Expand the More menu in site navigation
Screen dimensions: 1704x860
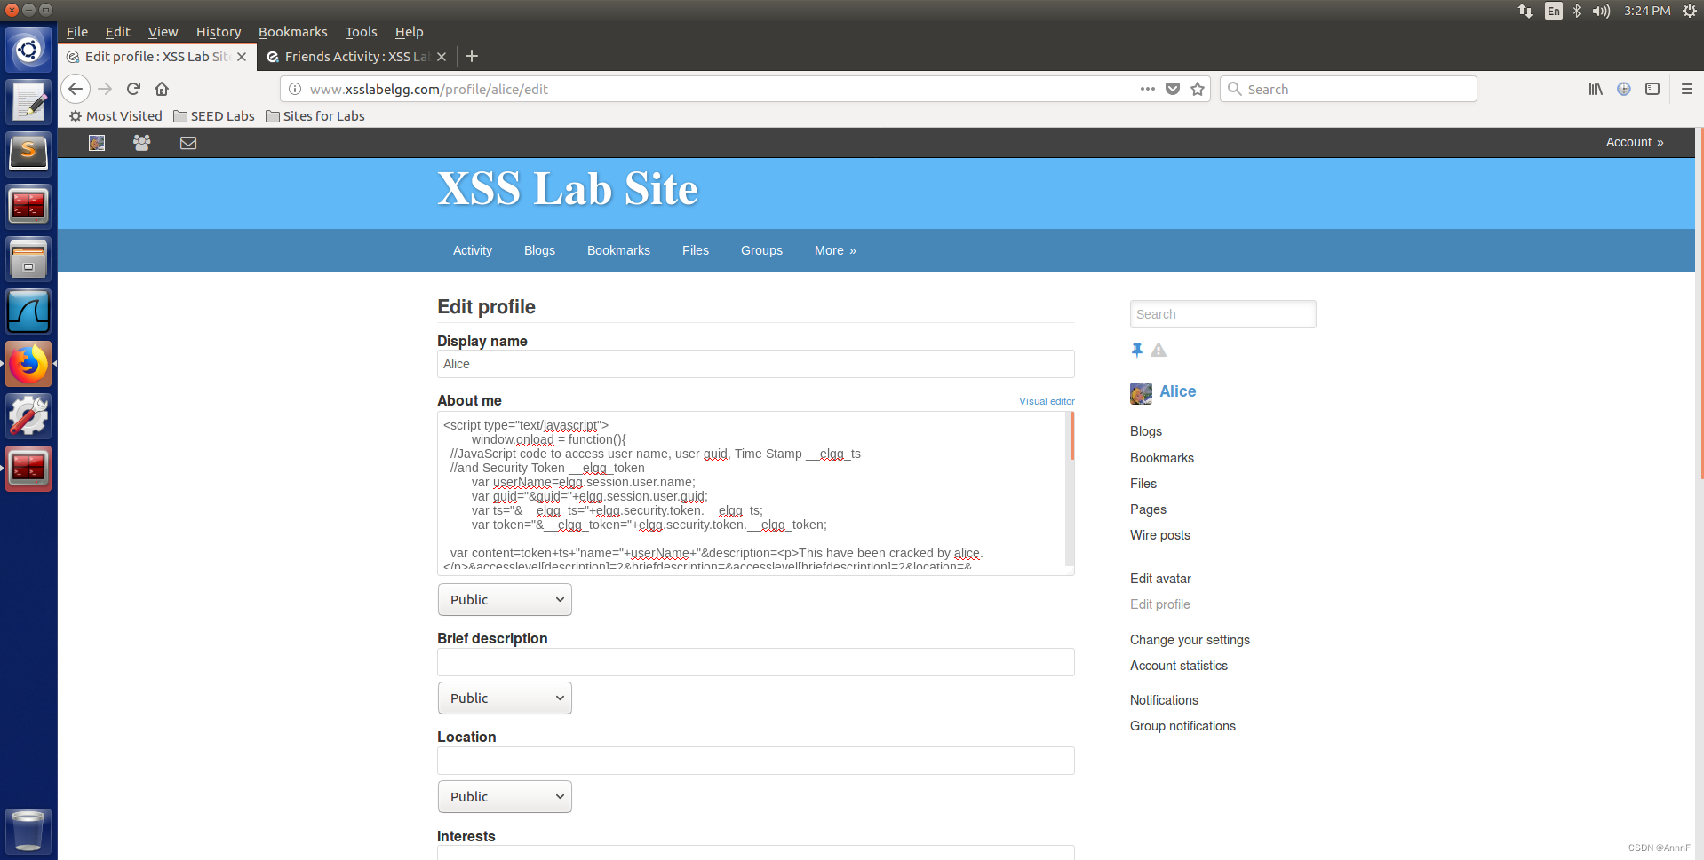click(835, 250)
